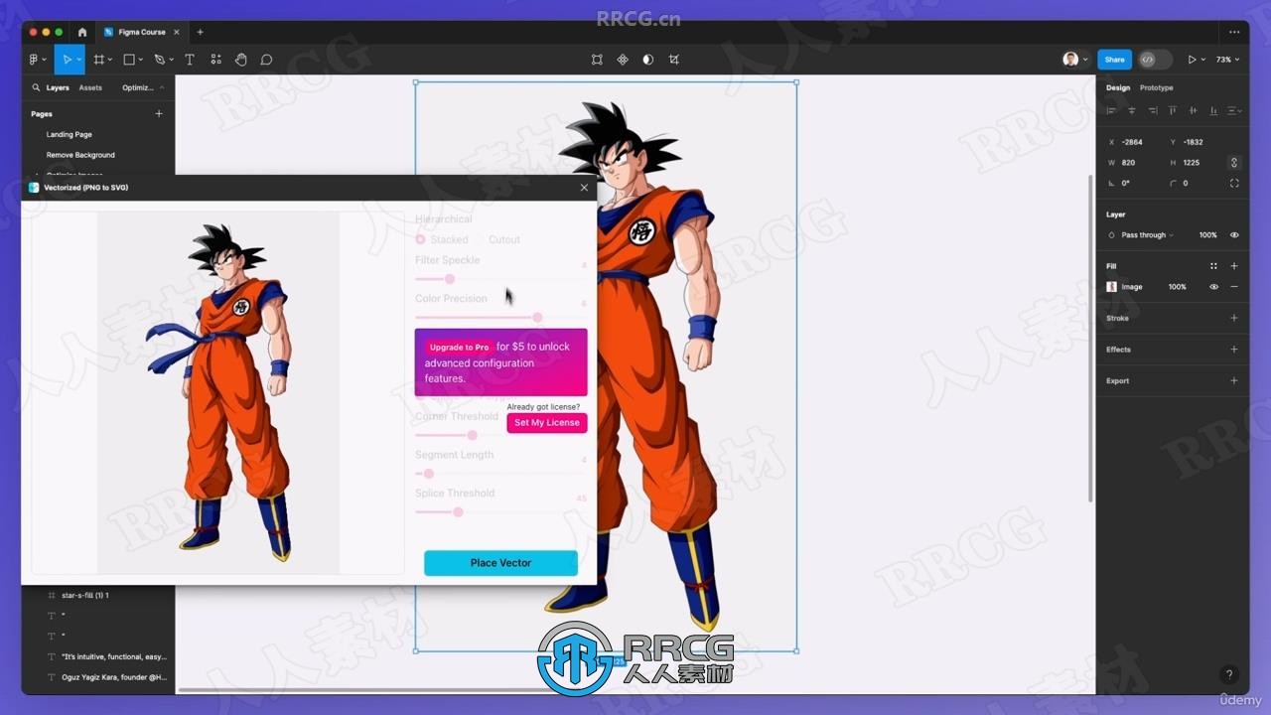Toggle layer visibility eye in Layer section
Viewport: 1271px width, 715px height.
(1234, 235)
